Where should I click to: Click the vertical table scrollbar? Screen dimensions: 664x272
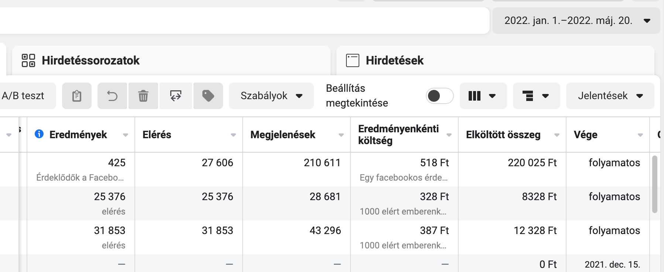tap(655, 184)
